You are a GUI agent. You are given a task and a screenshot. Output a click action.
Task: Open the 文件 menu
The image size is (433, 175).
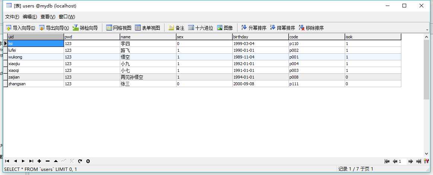click(x=12, y=16)
